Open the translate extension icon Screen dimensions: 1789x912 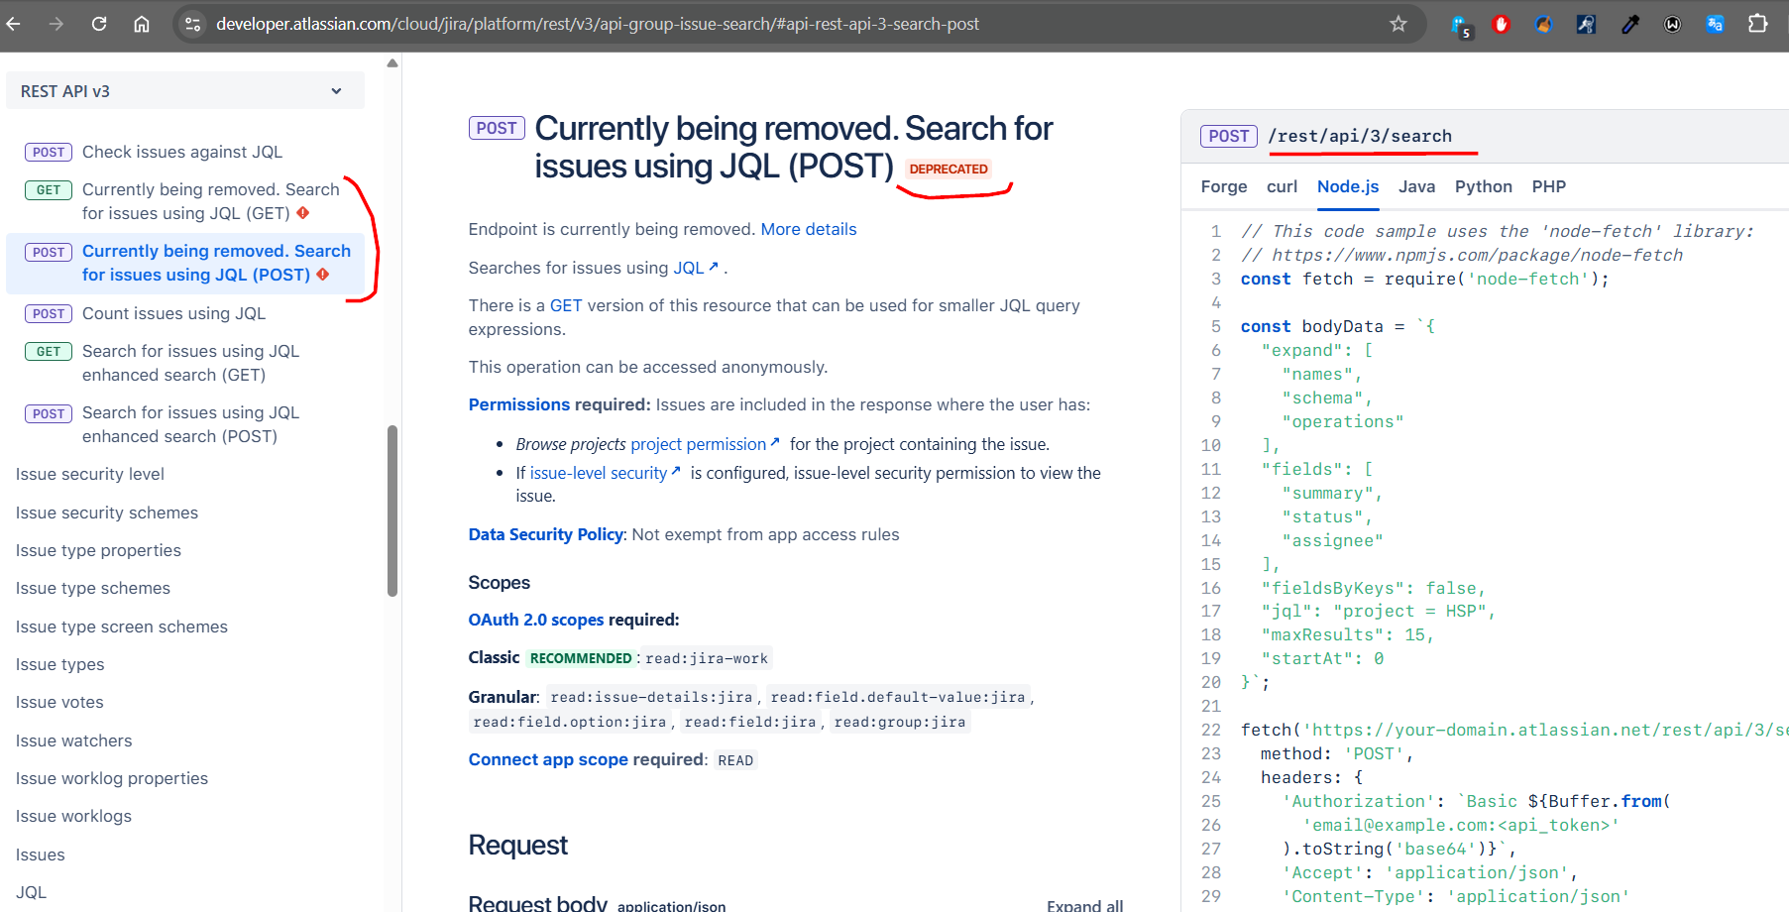[1715, 24]
